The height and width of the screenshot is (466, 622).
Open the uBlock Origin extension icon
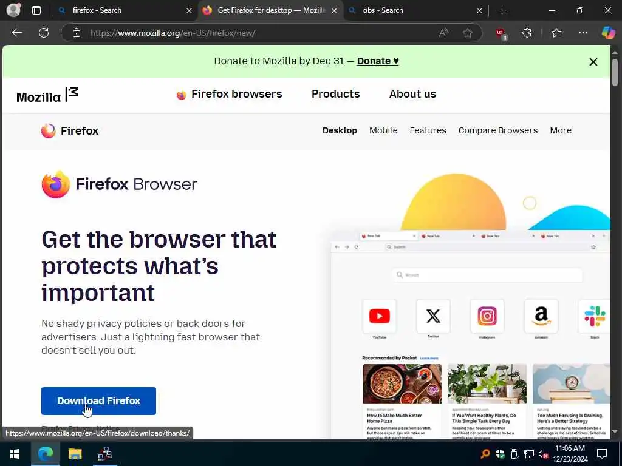(501, 33)
